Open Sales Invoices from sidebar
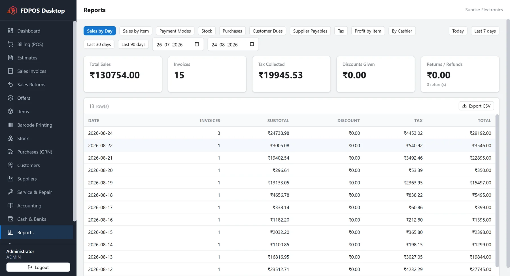 pyautogui.click(x=36, y=71)
